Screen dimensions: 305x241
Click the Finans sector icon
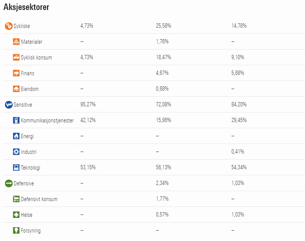pos(16,73)
